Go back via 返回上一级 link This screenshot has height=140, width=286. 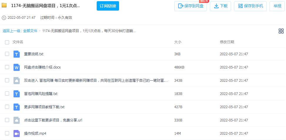tap(11, 31)
